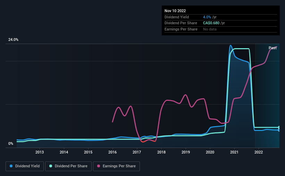Select the 2020 label on the x-axis
Screen dimensions: 285x176
click(x=210, y=152)
